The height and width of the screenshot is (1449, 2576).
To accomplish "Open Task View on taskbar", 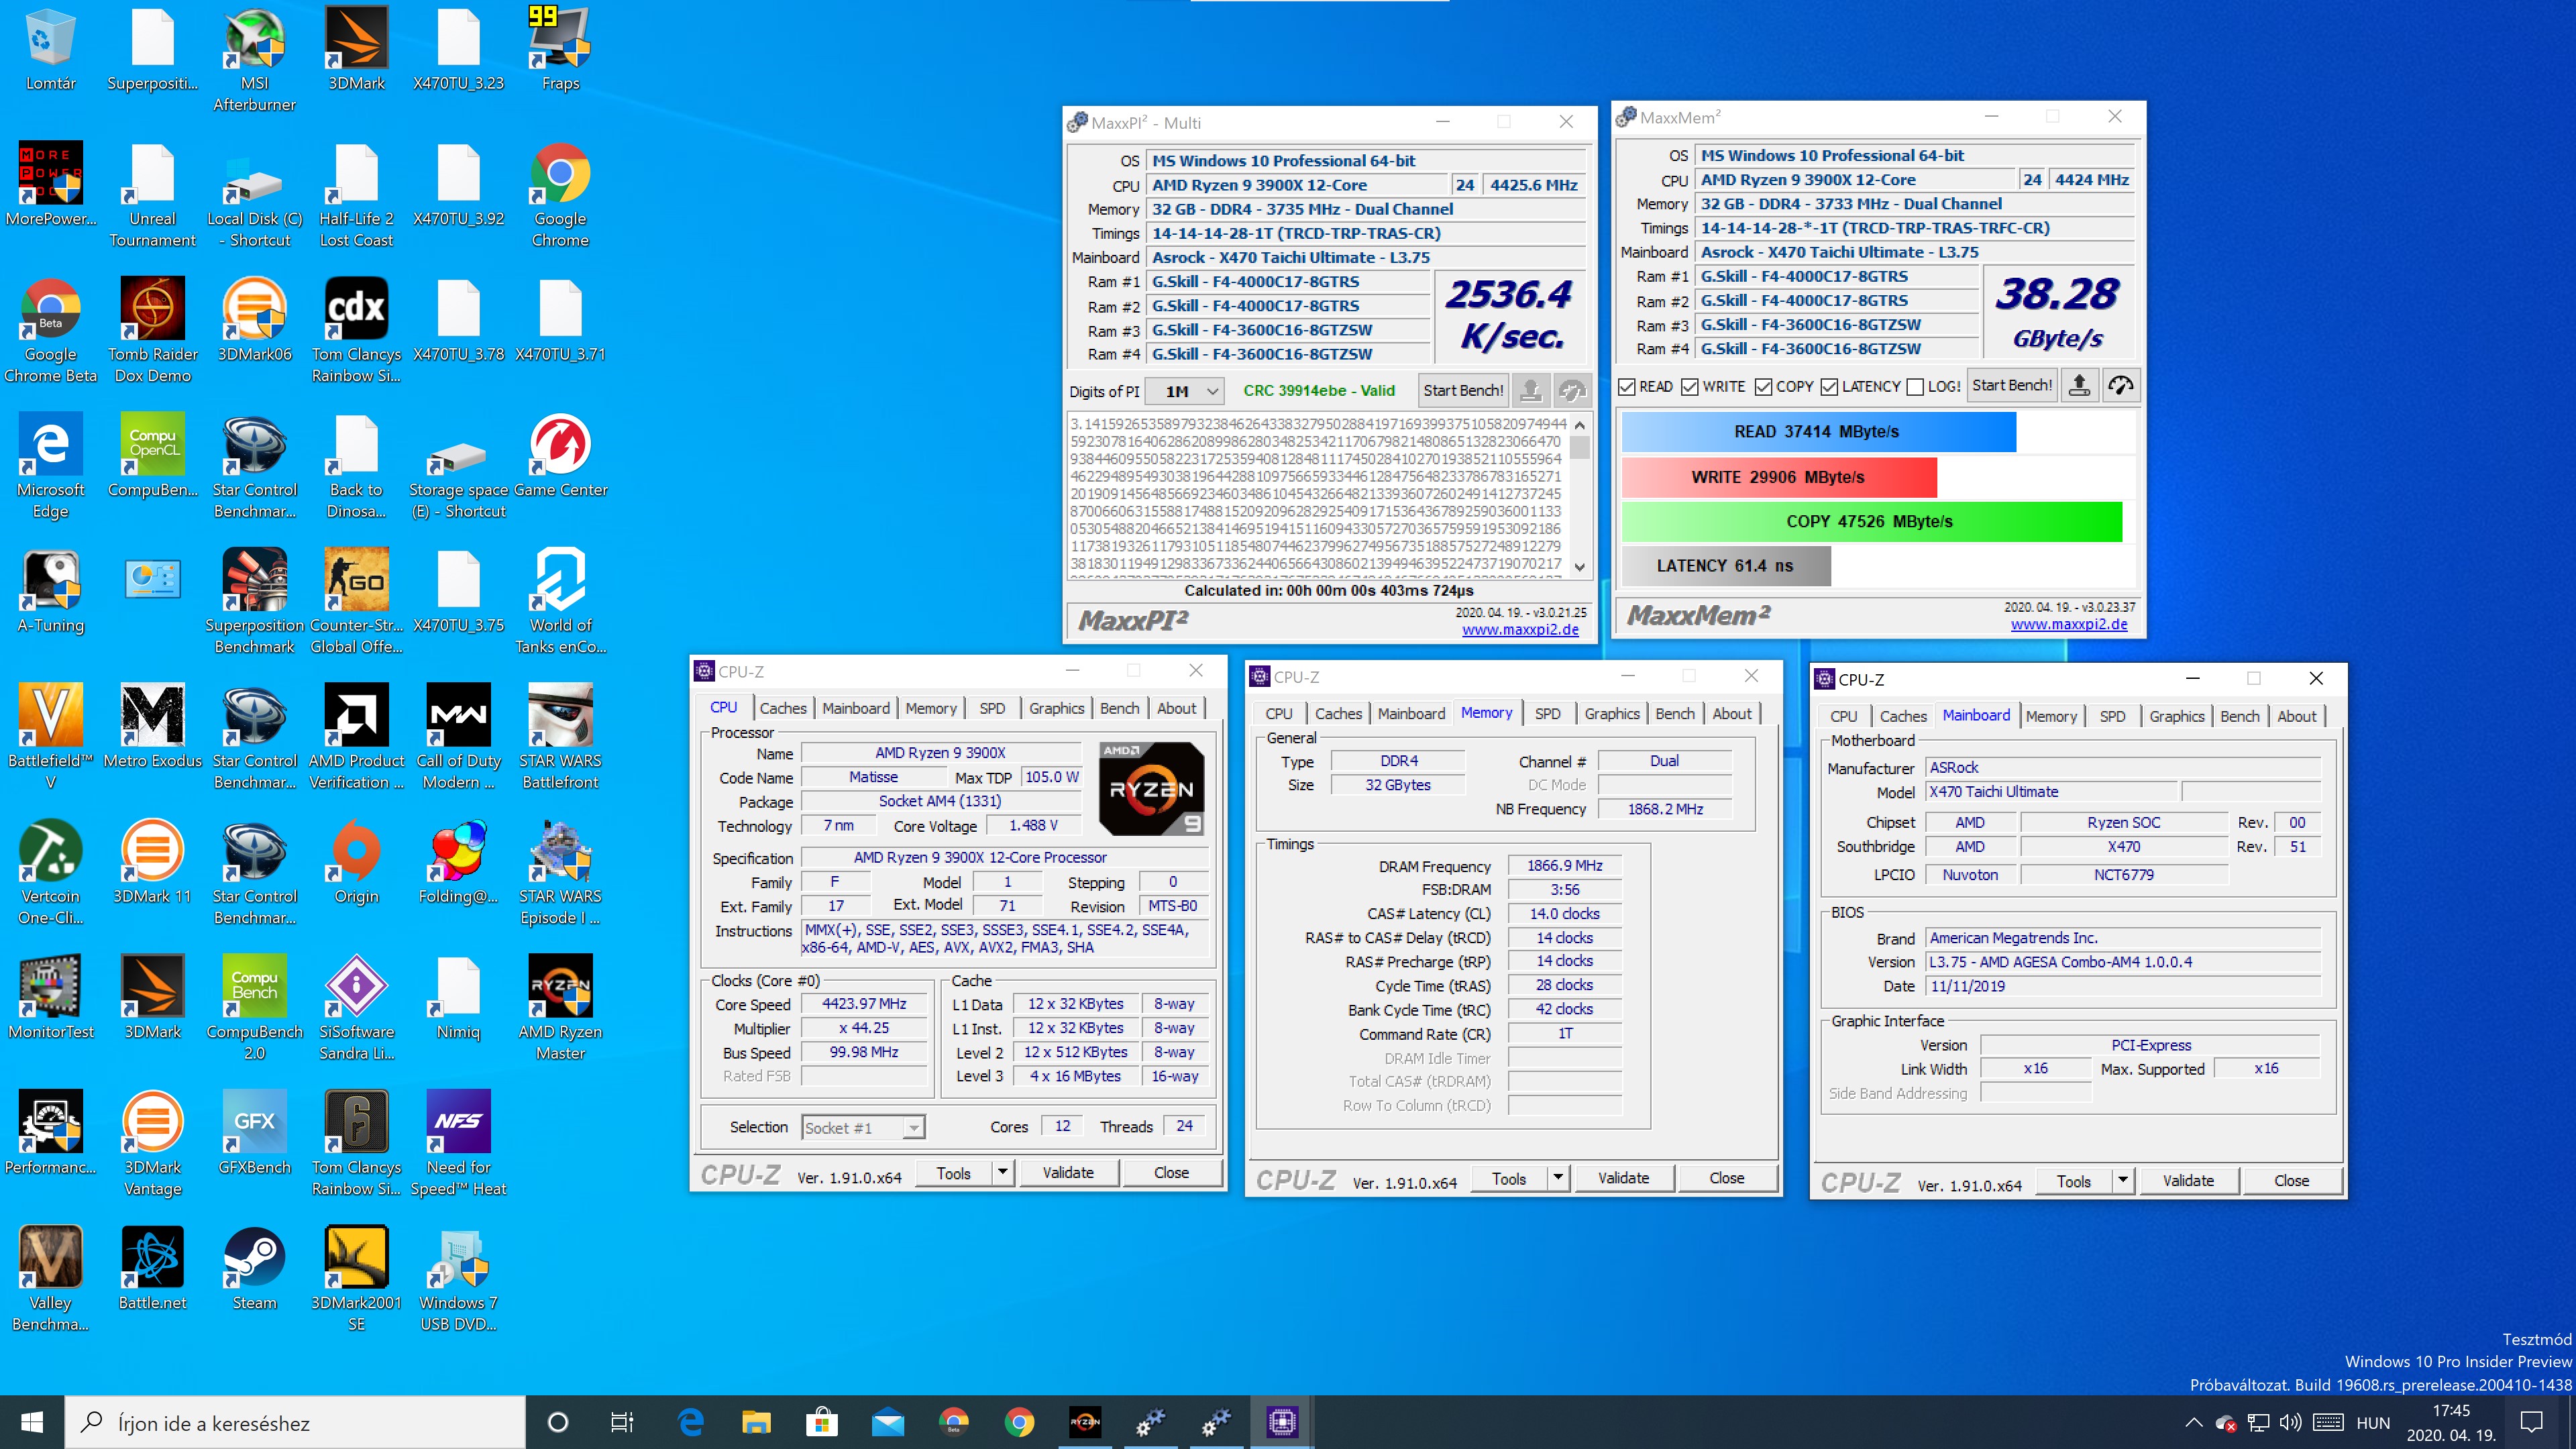I will [622, 1422].
